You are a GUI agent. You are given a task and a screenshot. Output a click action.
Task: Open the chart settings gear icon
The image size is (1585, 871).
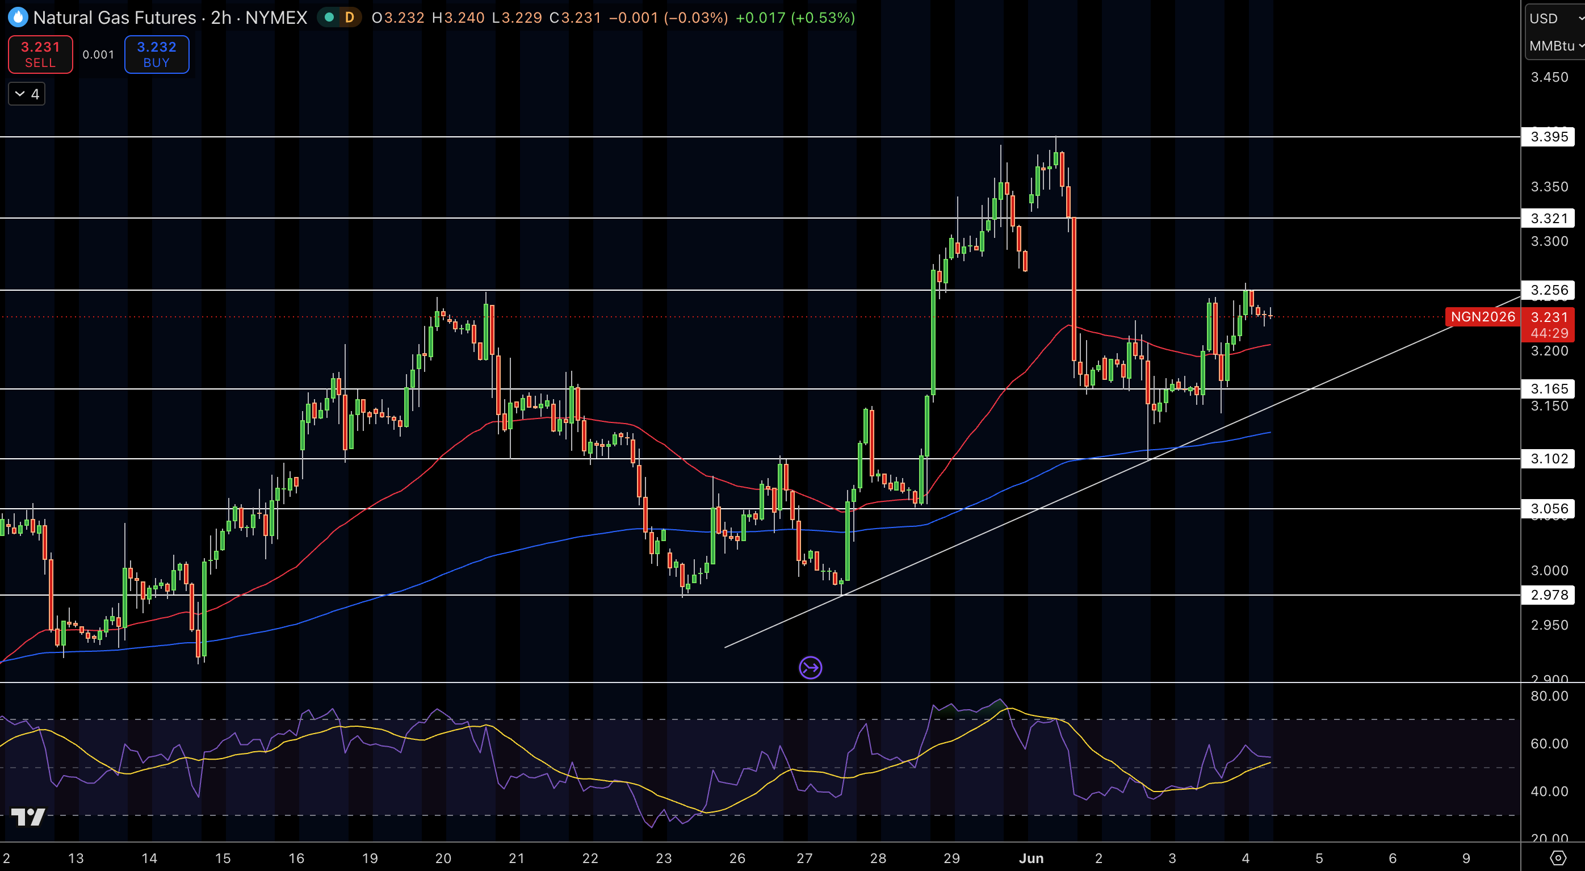point(1558,857)
